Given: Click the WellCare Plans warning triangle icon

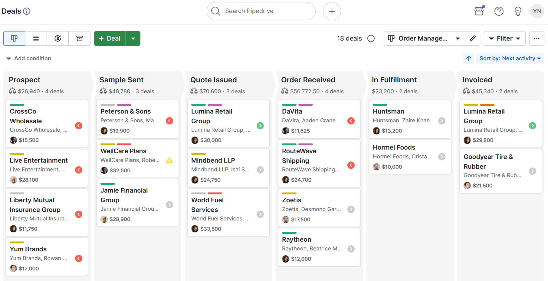Looking at the screenshot, I should pyautogui.click(x=169, y=160).
